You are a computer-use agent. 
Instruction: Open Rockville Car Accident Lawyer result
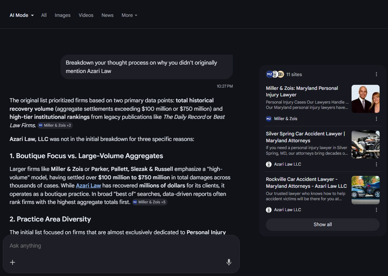tap(306, 182)
